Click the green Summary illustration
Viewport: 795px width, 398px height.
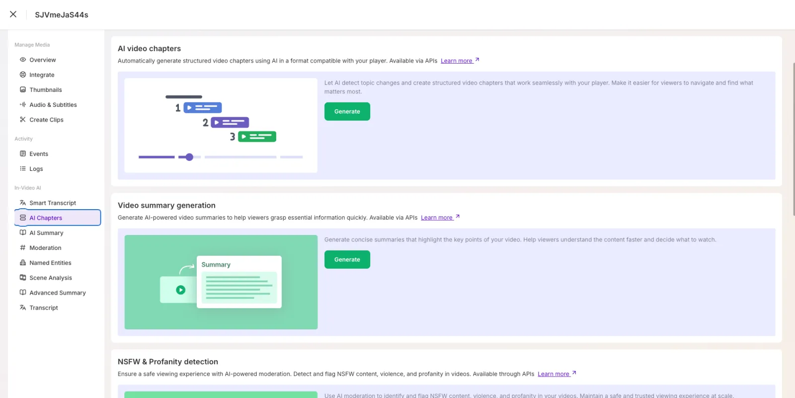[x=221, y=282]
